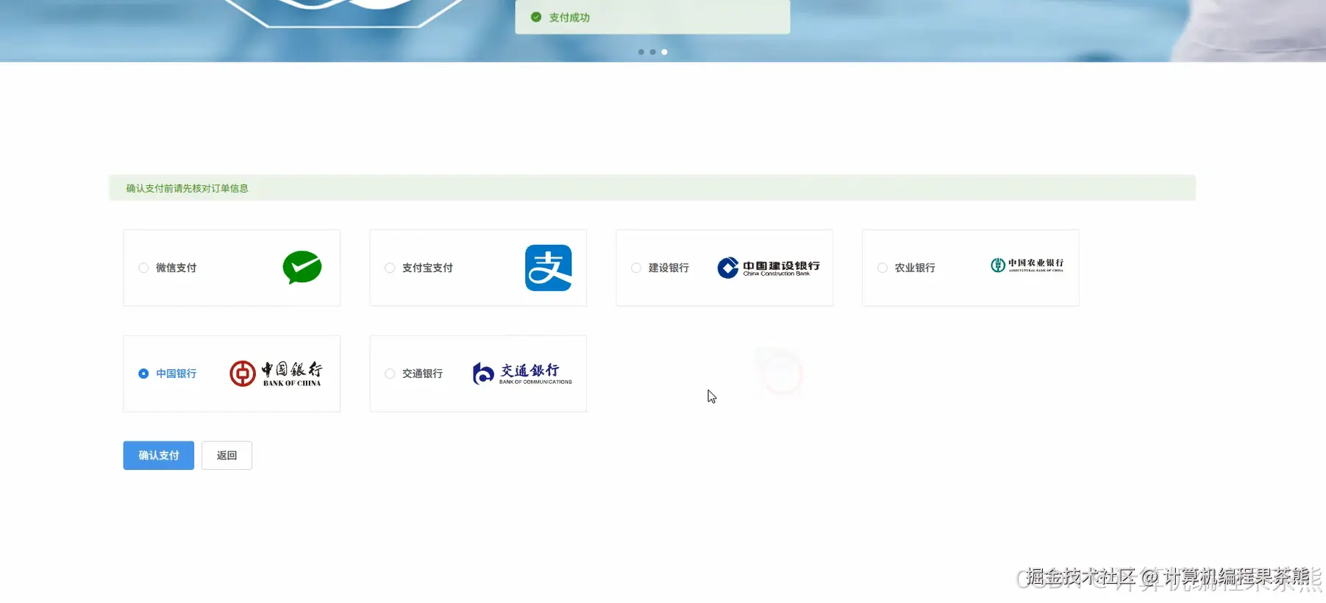Select the 微信支付 radio button
This screenshot has height=603, width=1326.
tap(143, 268)
